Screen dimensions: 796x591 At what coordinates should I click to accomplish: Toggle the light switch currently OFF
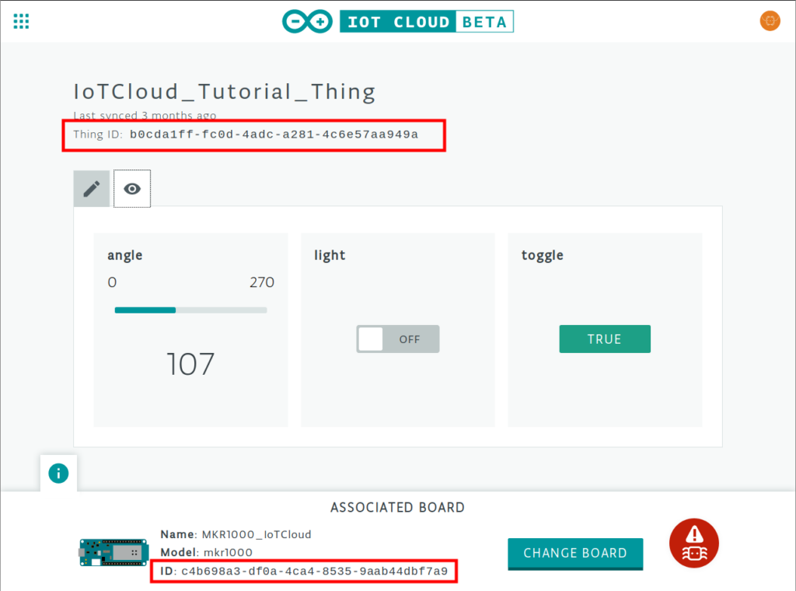(x=397, y=338)
